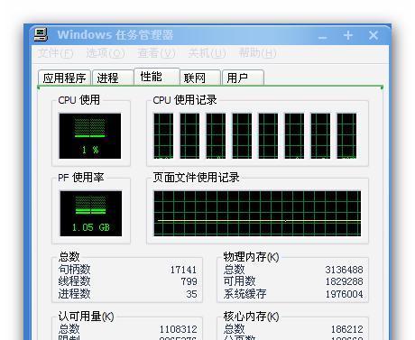Click the 线程数 label
Viewport: 415px width, 340px height.
coord(74,281)
